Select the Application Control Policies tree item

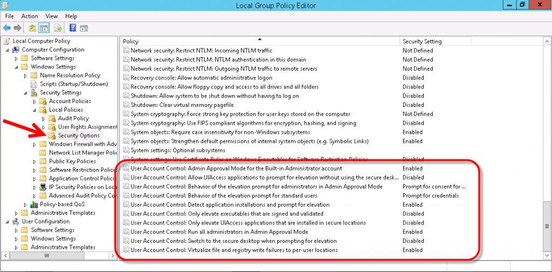pos(82,179)
